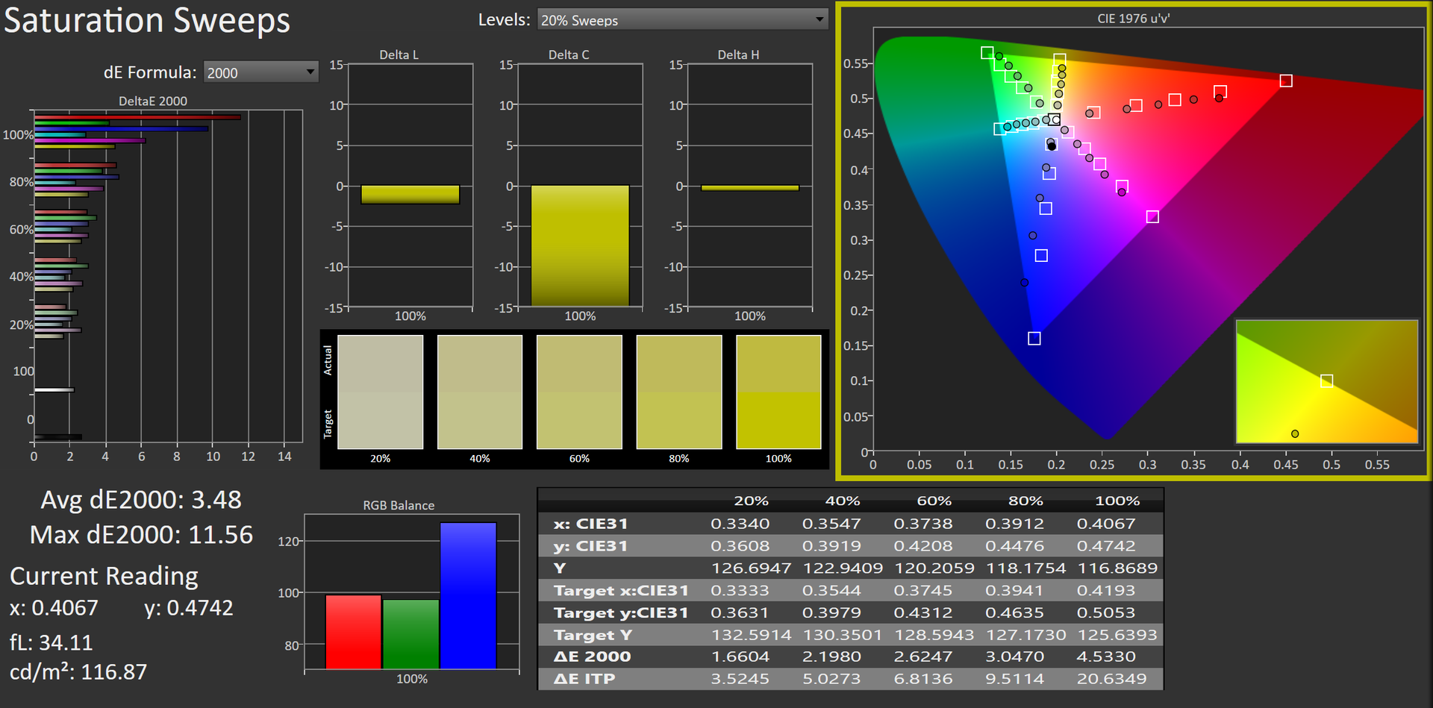
Task: Click the Delta H chart bar
Action: point(750,188)
